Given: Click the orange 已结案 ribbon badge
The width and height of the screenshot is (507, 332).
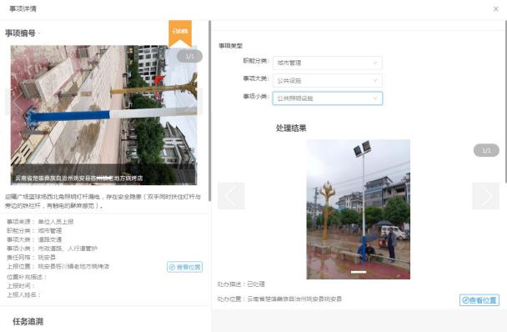Looking at the screenshot, I should pyautogui.click(x=180, y=33).
